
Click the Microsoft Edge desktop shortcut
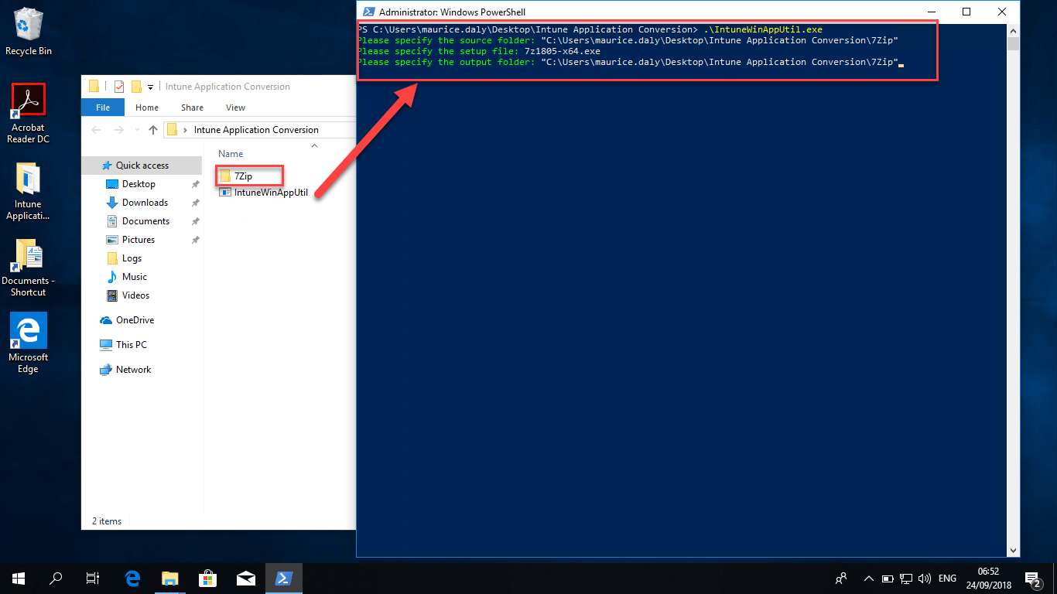(28, 343)
